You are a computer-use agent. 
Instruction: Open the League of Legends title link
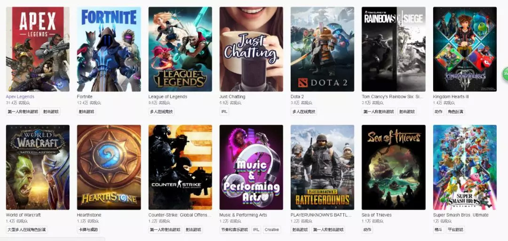(x=168, y=97)
